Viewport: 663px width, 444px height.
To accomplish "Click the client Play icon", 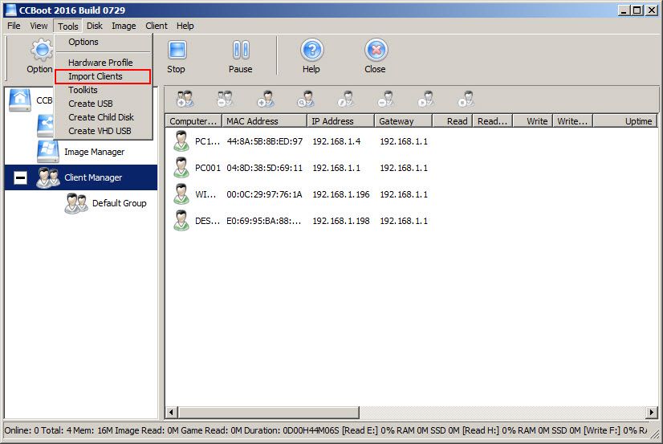I will point(425,99).
